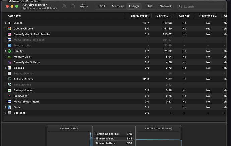This screenshot has height=146, width=231.
Task: Switch to the CPU tab
Action: pos(102,6)
